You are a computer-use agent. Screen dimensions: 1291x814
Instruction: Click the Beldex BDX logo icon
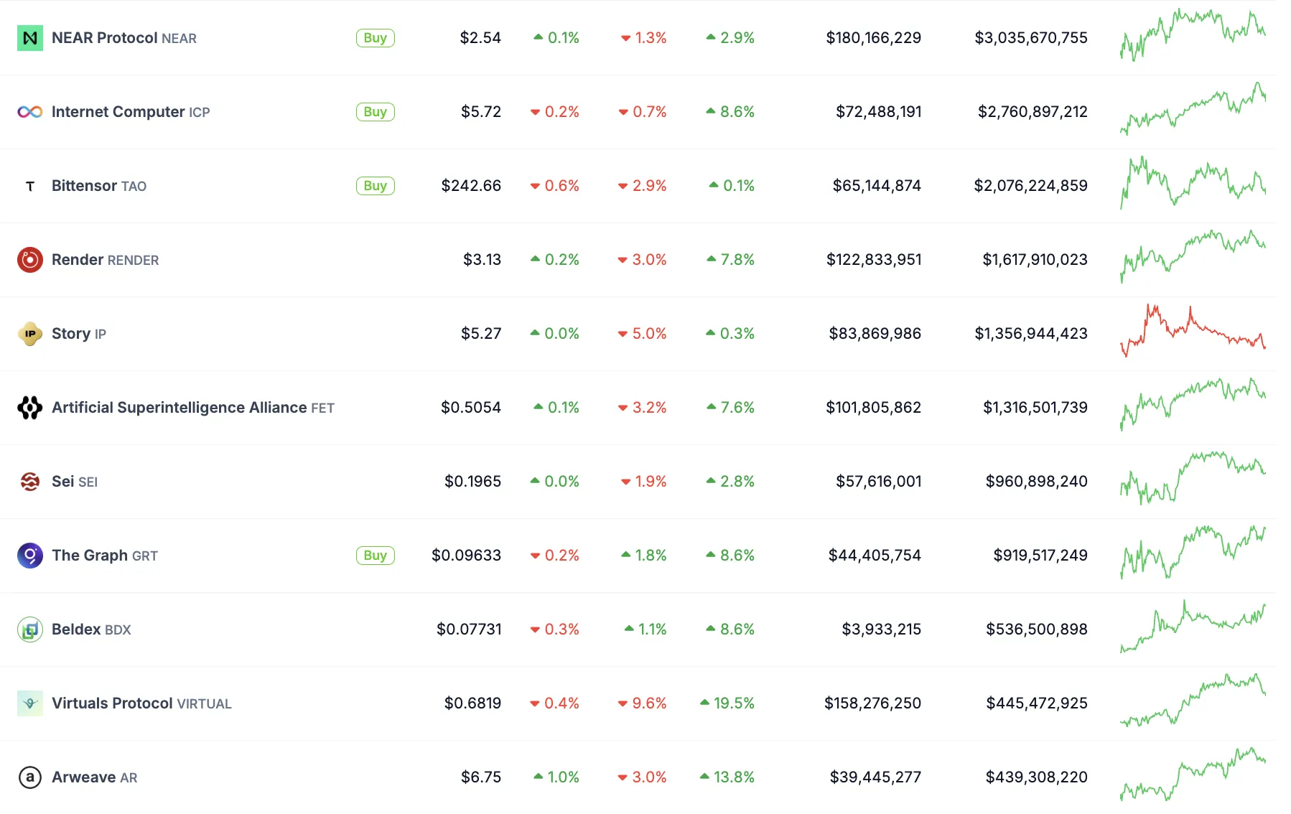pos(29,630)
